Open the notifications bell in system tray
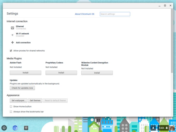This screenshot has width=176, height=132. click(x=153, y=128)
